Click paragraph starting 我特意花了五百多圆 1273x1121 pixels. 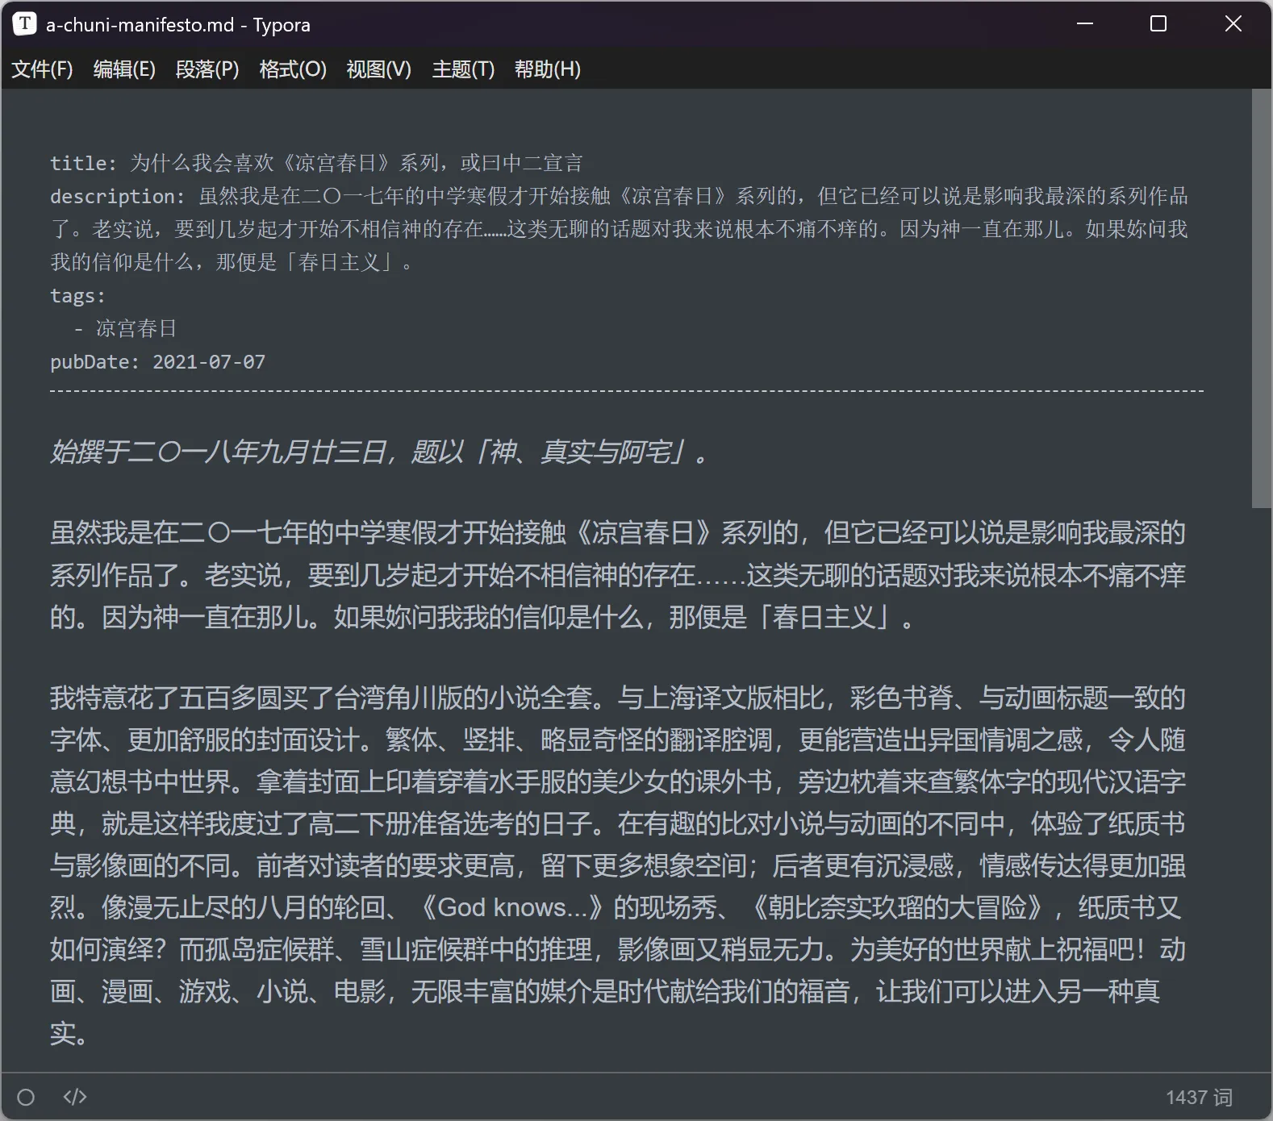(618, 865)
